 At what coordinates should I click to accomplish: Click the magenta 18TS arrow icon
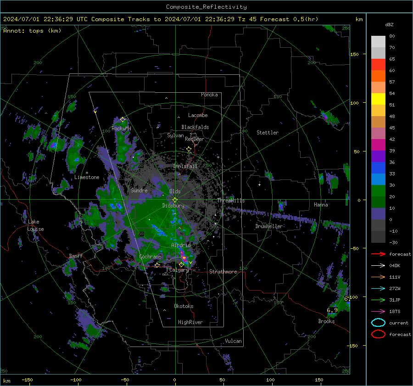[x=378, y=312]
